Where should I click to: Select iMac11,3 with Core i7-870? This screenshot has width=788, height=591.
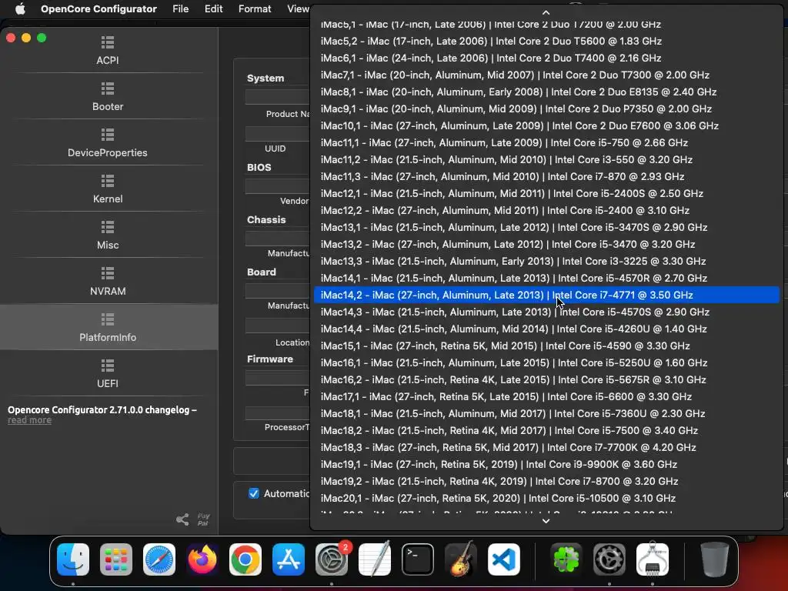546,176
